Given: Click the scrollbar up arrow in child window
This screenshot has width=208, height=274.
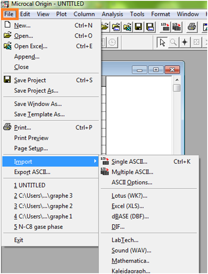Looking at the screenshot, I should (x=177, y=80).
